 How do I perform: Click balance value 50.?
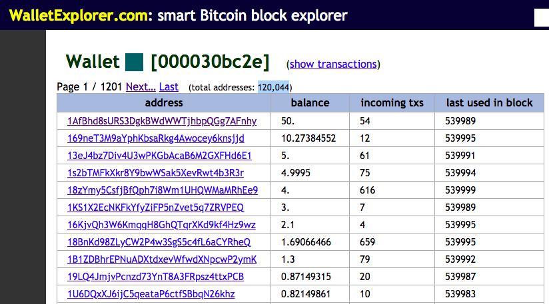click(288, 121)
